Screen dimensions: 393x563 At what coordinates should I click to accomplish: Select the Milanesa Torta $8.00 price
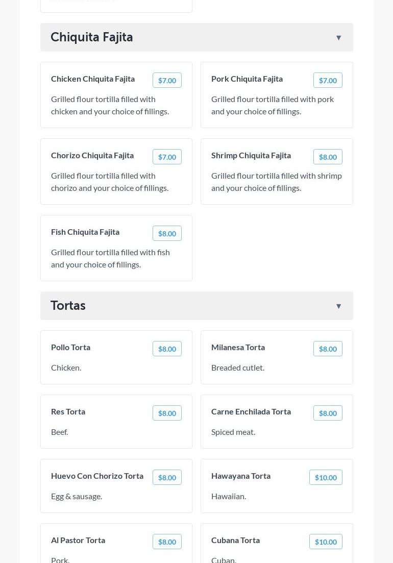328,349
